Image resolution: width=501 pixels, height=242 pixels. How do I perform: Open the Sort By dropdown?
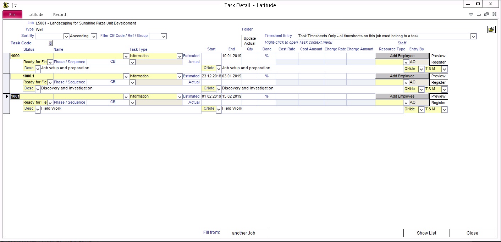point(66,36)
